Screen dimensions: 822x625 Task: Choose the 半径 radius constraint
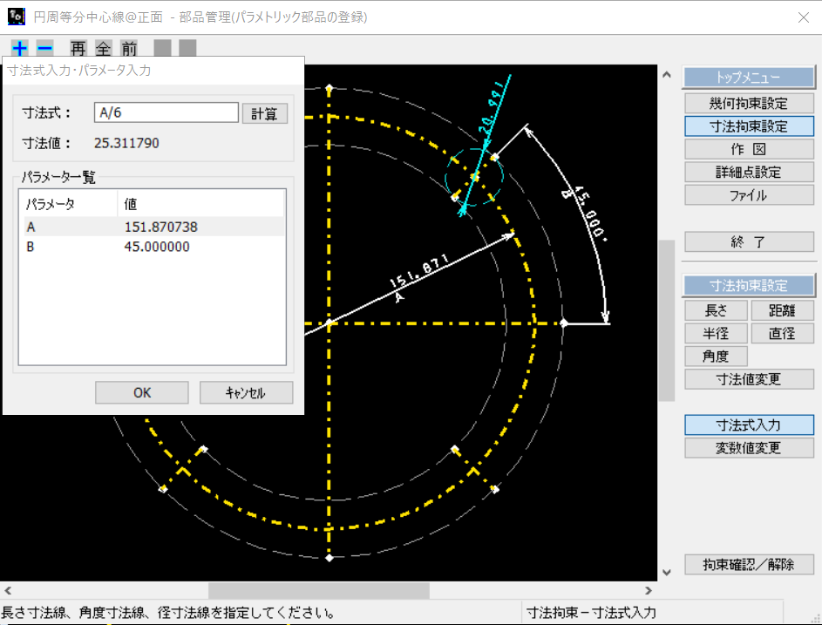click(716, 334)
